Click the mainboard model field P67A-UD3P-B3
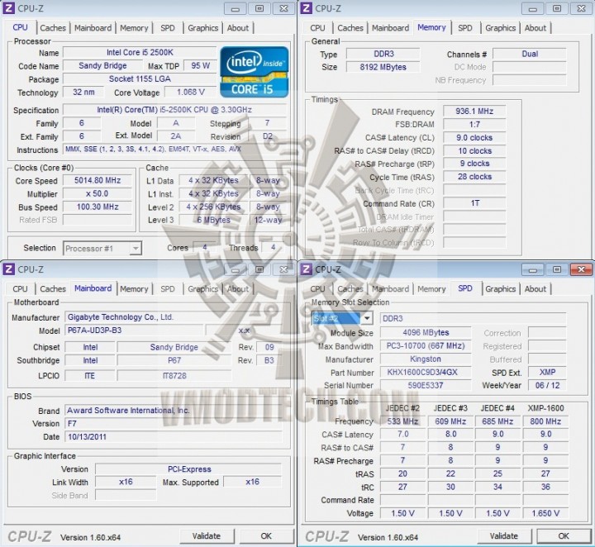 135,331
